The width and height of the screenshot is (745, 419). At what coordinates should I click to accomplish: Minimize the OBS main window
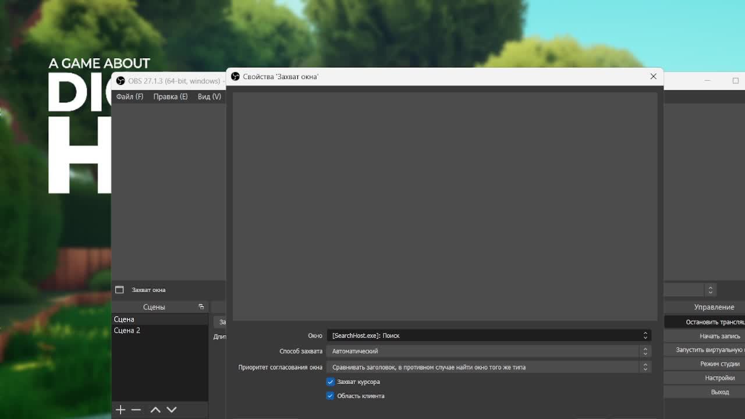[x=708, y=81]
